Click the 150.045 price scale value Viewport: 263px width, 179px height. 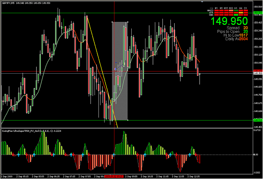click(x=258, y=63)
